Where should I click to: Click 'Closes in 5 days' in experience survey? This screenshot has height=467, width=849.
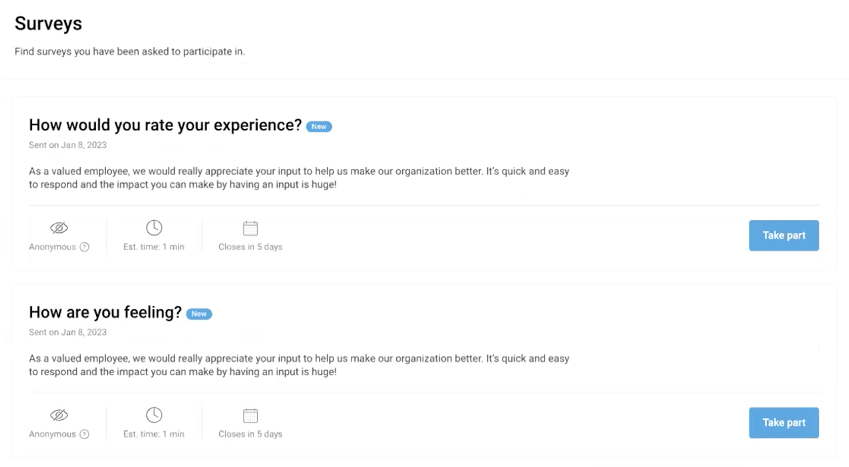pyautogui.click(x=250, y=247)
